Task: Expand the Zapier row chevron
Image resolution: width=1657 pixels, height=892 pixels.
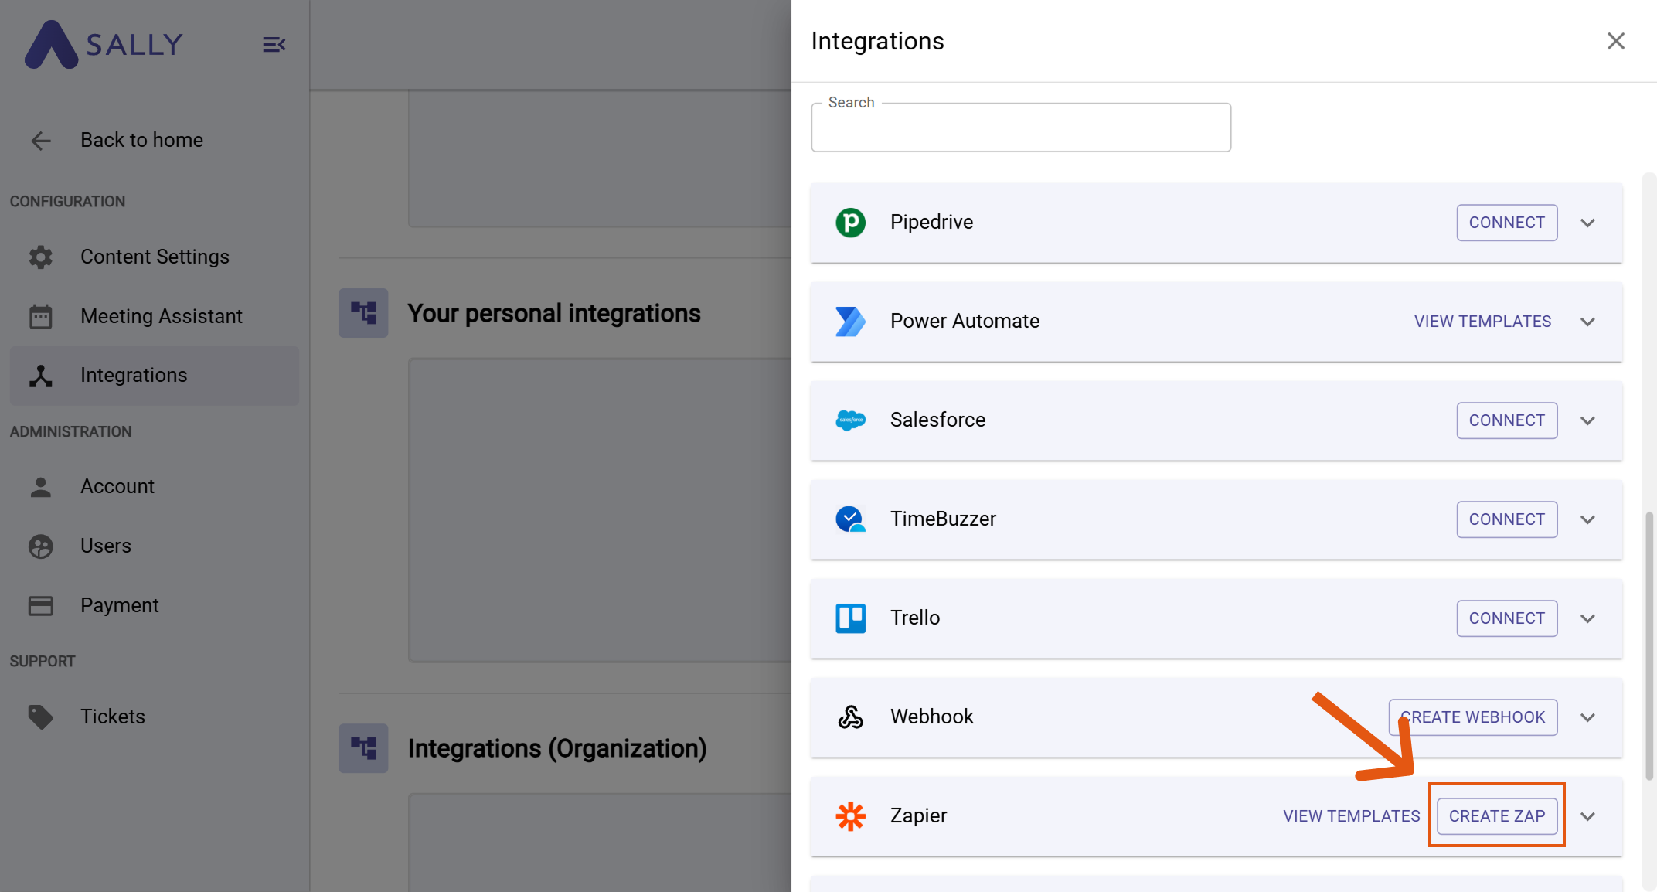Action: pyautogui.click(x=1587, y=816)
